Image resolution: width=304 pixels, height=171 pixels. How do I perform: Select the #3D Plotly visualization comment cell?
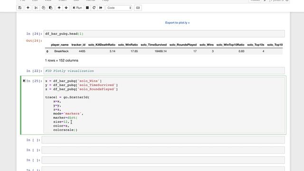click(164, 71)
